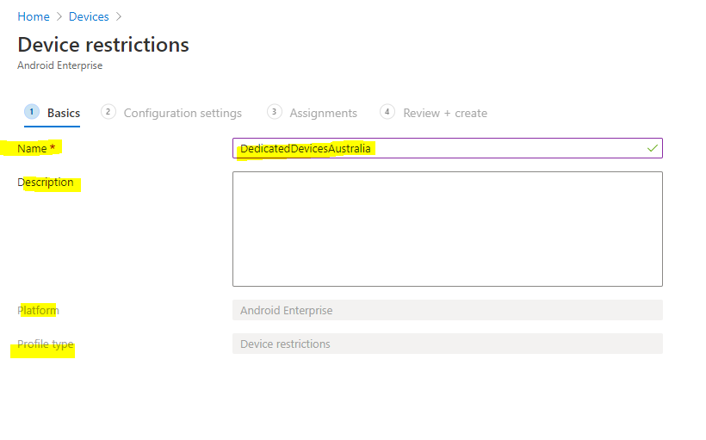Click the step 1 circle icon
This screenshot has width=706, height=440.
tap(32, 112)
